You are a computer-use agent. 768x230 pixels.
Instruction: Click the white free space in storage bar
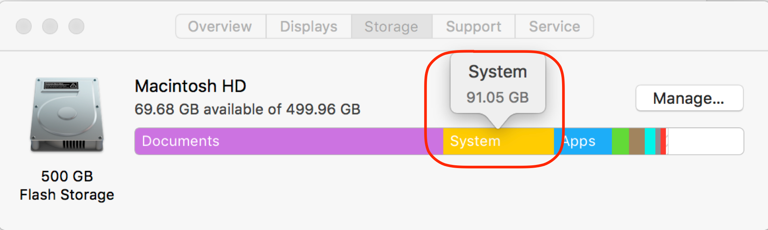pos(706,141)
